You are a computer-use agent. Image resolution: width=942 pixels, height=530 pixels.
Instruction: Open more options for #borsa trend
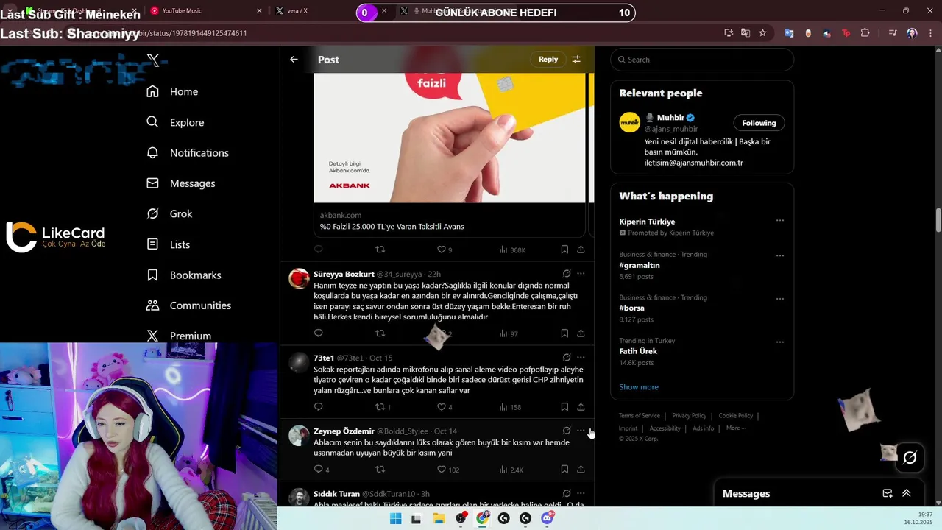click(780, 299)
